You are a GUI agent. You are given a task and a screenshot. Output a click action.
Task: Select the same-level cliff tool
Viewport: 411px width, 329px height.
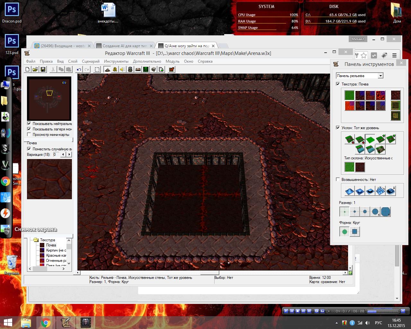pos(370,139)
